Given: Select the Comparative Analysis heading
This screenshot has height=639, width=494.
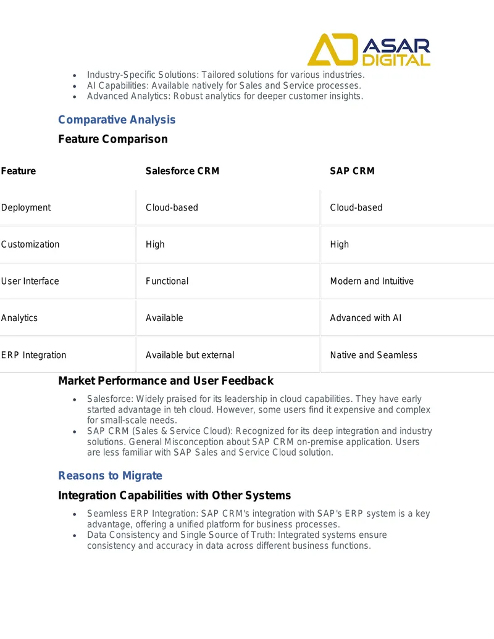Looking at the screenshot, I should pos(117,119).
